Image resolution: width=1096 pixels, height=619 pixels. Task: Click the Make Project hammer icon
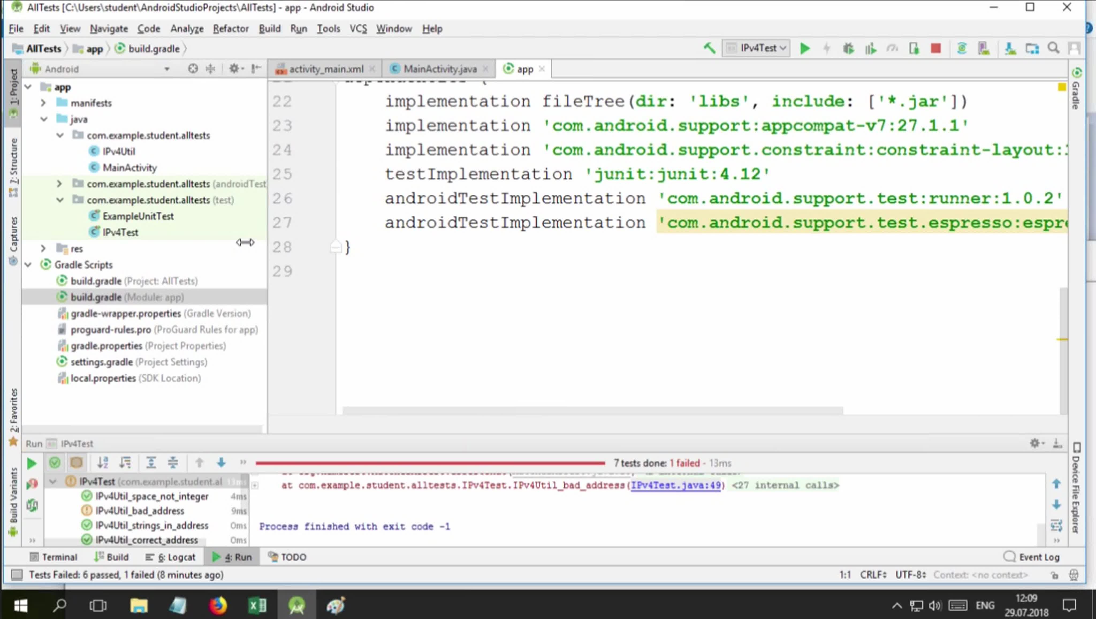pyautogui.click(x=709, y=48)
